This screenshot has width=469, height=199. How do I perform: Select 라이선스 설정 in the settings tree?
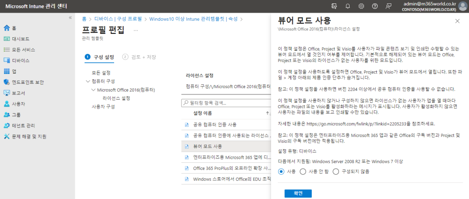pyautogui.click(x=117, y=98)
